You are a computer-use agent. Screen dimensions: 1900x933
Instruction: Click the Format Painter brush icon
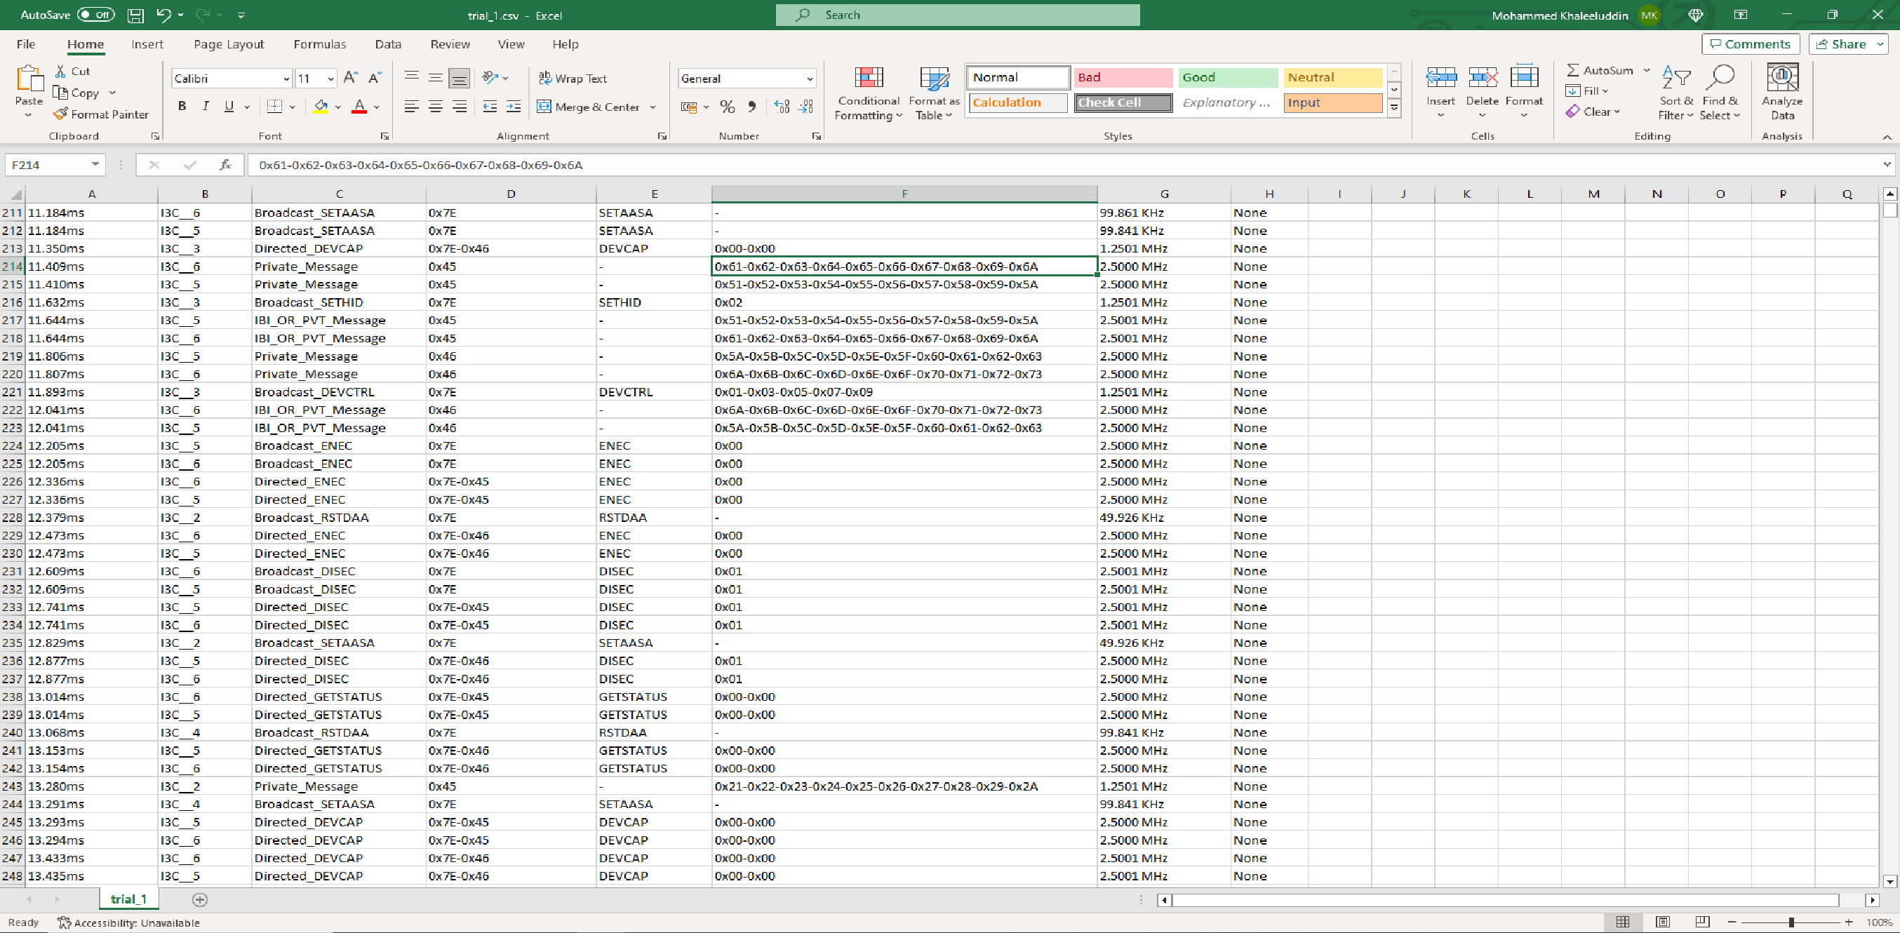(x=60, y=114)
